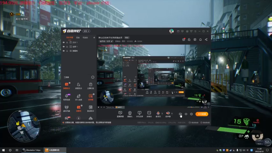
Task: Open the 虚拟形象 bear icon tool
Action: pos(67,108)
